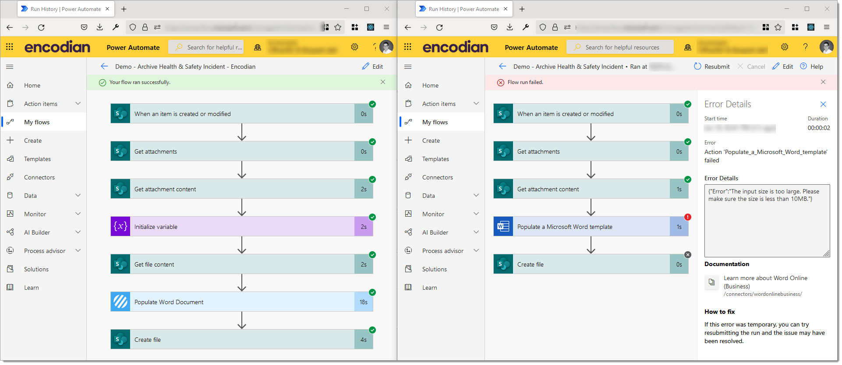Expand Data in right window sidebar

point(476,195)
